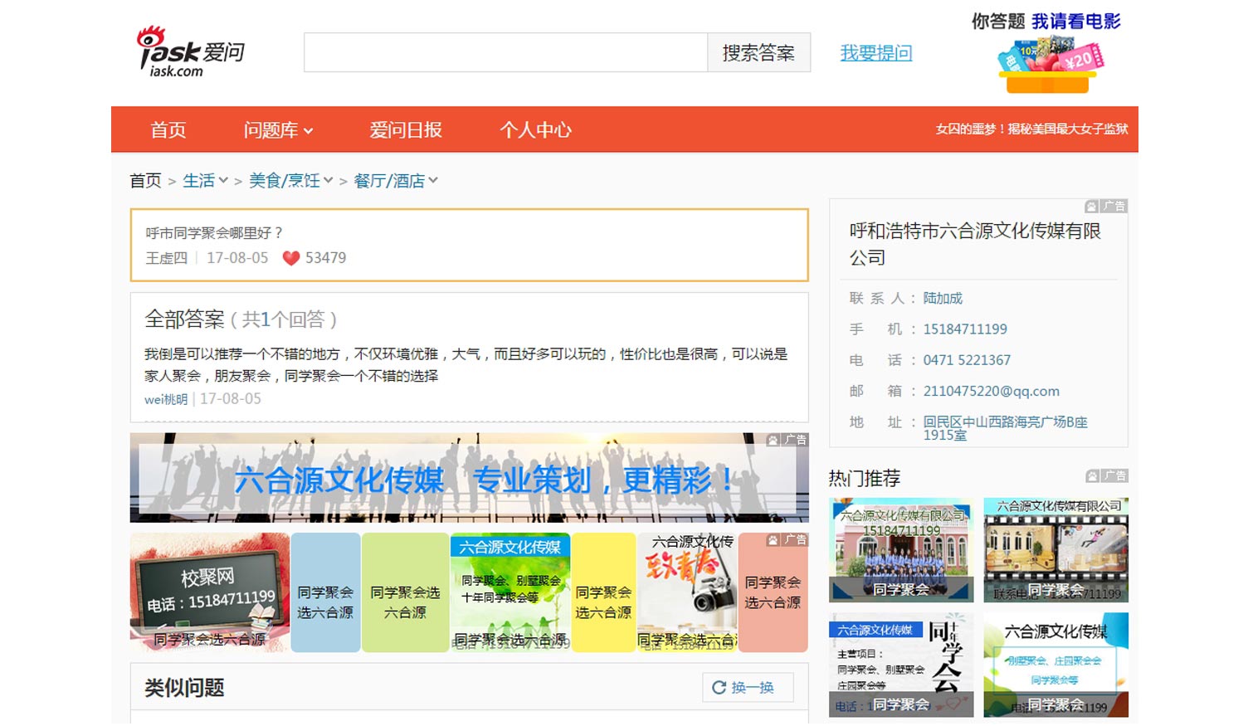The height and width of the screenshot is (726, 1248).
Task: Click the company title 呼和浩特市六合源文化传媒有限公司
Action: (x=975, y=244)
